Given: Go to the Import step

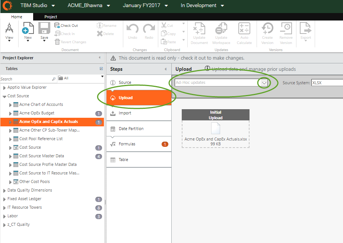Looking at the screenshot, I should click(x=139, y=113).
